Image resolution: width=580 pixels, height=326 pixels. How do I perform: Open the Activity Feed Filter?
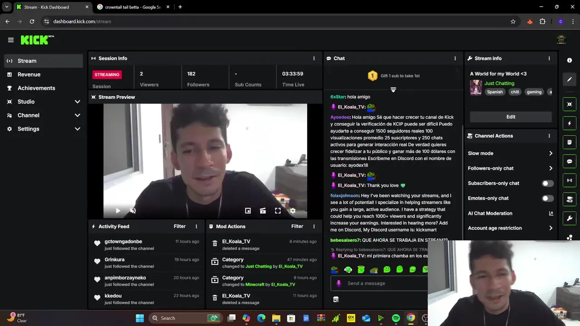coord(179,226)
